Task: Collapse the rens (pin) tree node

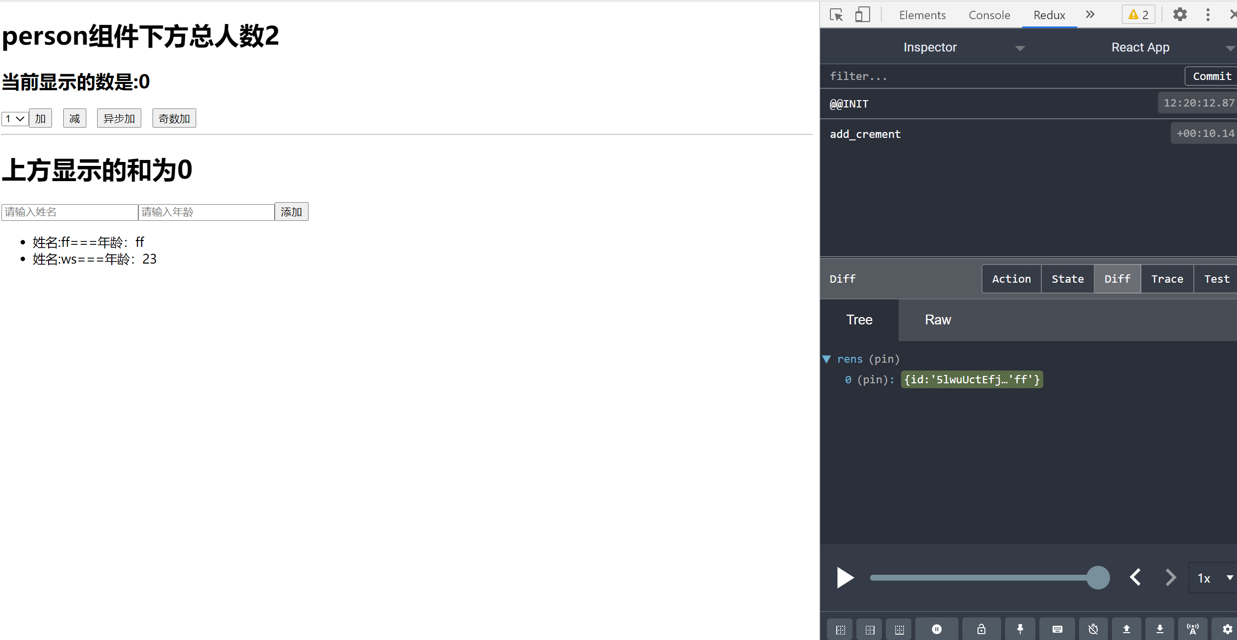Action: click(827, 359)
